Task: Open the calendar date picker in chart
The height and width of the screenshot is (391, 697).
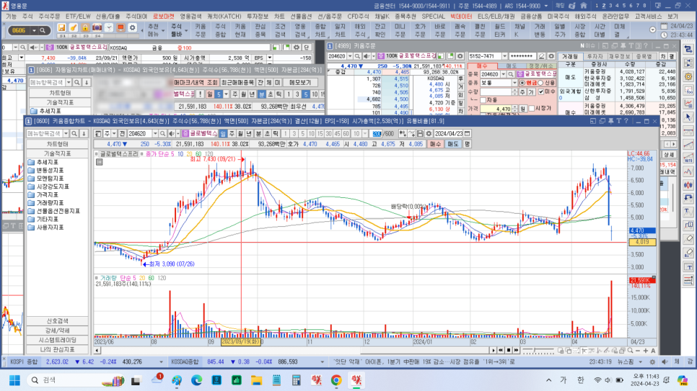Action: [x=467, y=134]
